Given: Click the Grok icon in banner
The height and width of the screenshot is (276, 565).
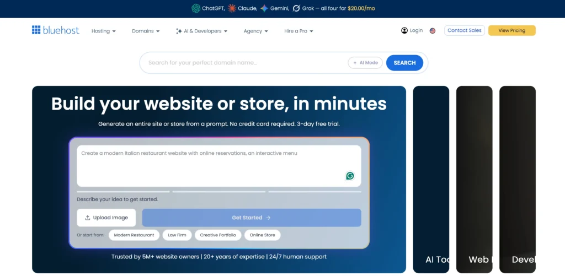Looking at the screenshot, I should point(296,8).
